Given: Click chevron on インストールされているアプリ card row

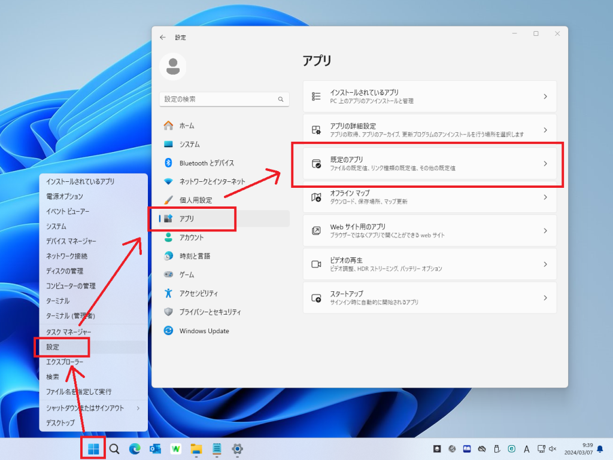Looking at the screenshot, I should tap(545, 96).
